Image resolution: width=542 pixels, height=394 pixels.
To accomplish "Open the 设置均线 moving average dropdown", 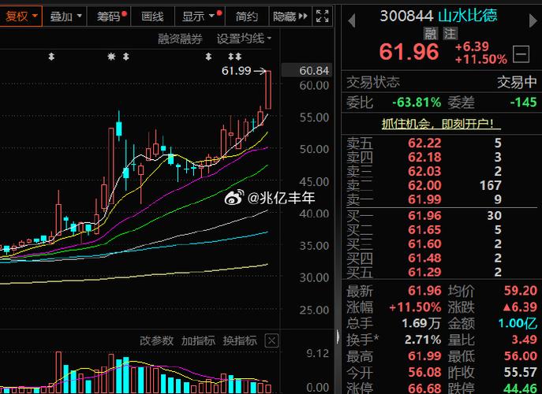I will [244, 38].
